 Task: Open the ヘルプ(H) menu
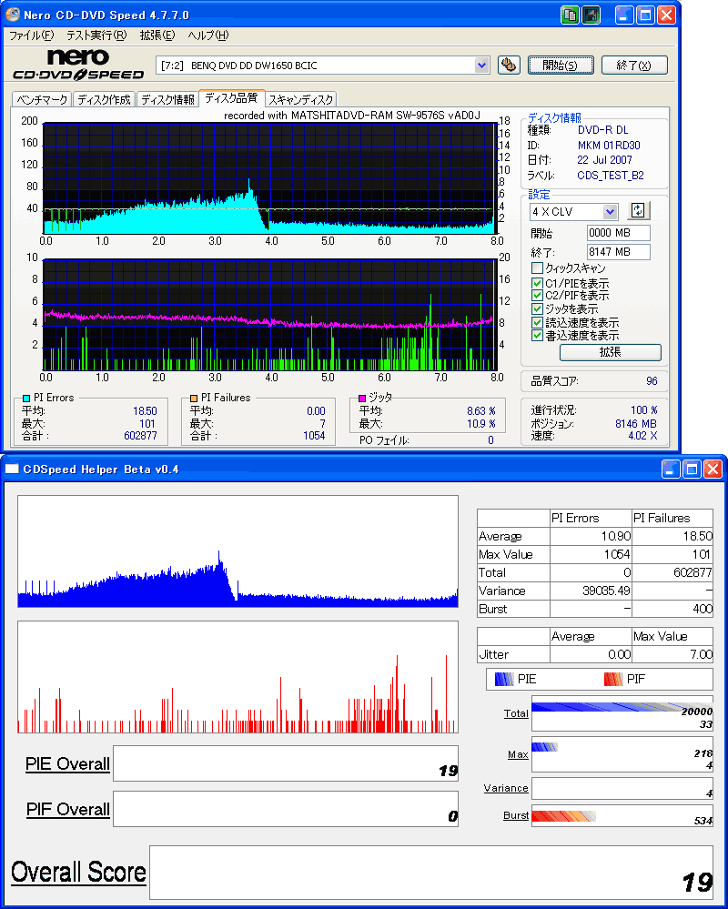click(208, 35)
